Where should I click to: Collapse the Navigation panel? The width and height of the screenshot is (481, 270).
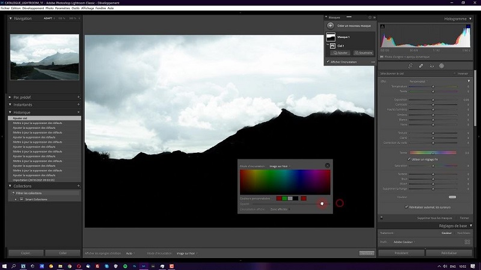point(10,19)
